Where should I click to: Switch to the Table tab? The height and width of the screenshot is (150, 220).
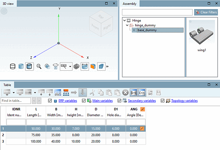[x=7, y=85]
